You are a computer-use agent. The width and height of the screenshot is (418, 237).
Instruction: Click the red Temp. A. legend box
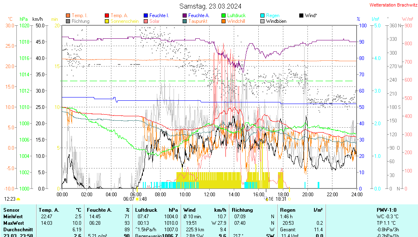[107, 16]
